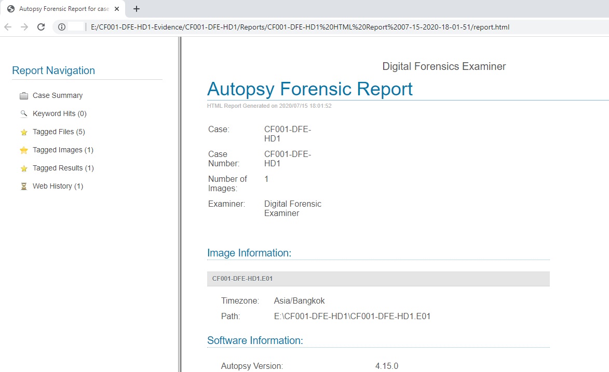The image size is (609, 372).
Task: Open a new browser tab
Action: pyautogui.click(x=136, y=8)
